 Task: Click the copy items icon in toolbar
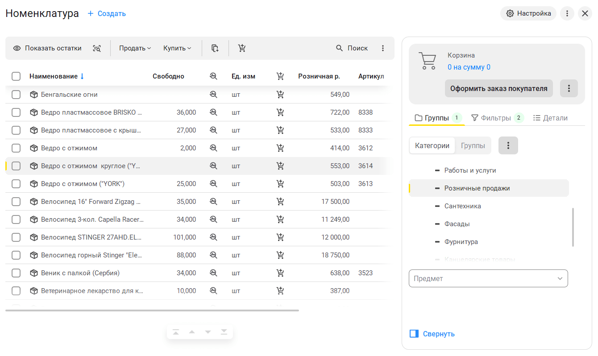tap(215, 48)
